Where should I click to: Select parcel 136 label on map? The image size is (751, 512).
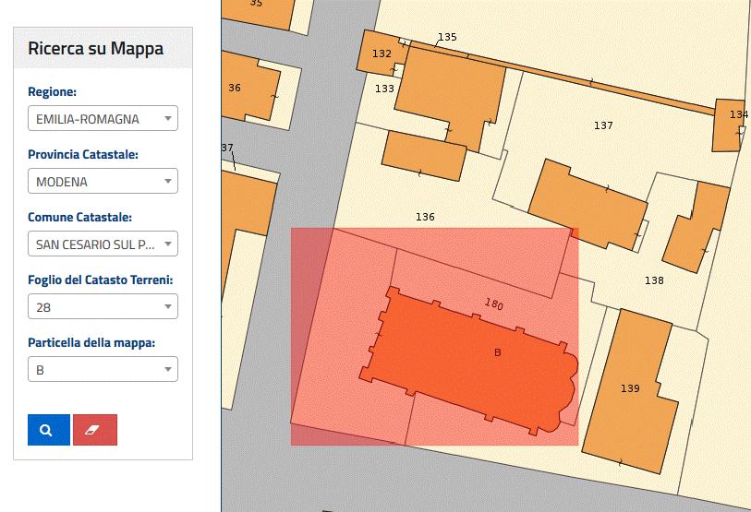point(425,218)
